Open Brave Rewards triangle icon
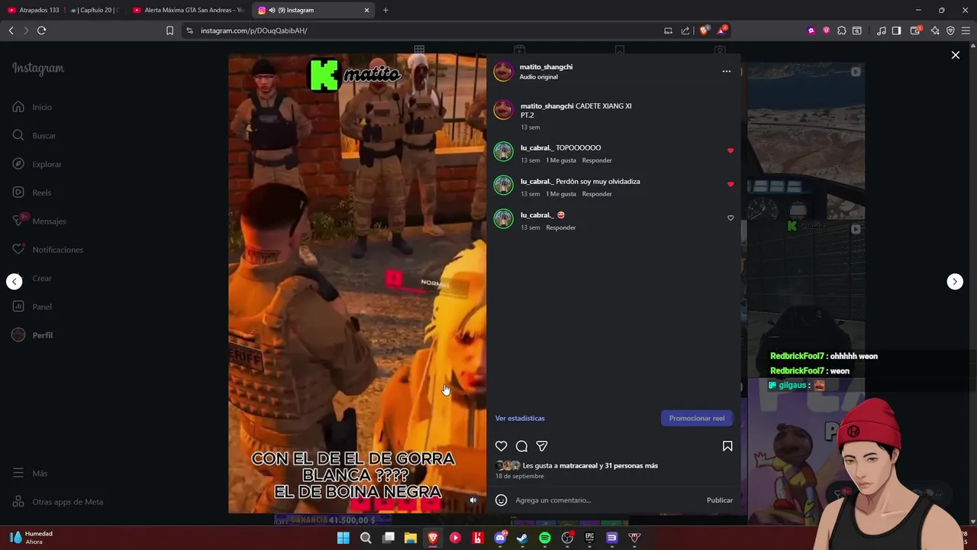977x550 pixels. pos(721,31)
